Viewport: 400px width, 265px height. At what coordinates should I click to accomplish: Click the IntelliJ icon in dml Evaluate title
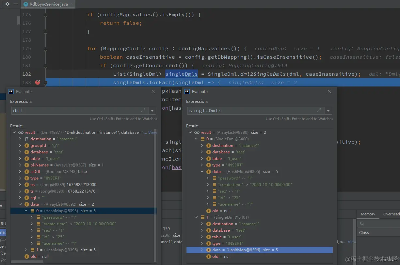(x=11, y=92)
